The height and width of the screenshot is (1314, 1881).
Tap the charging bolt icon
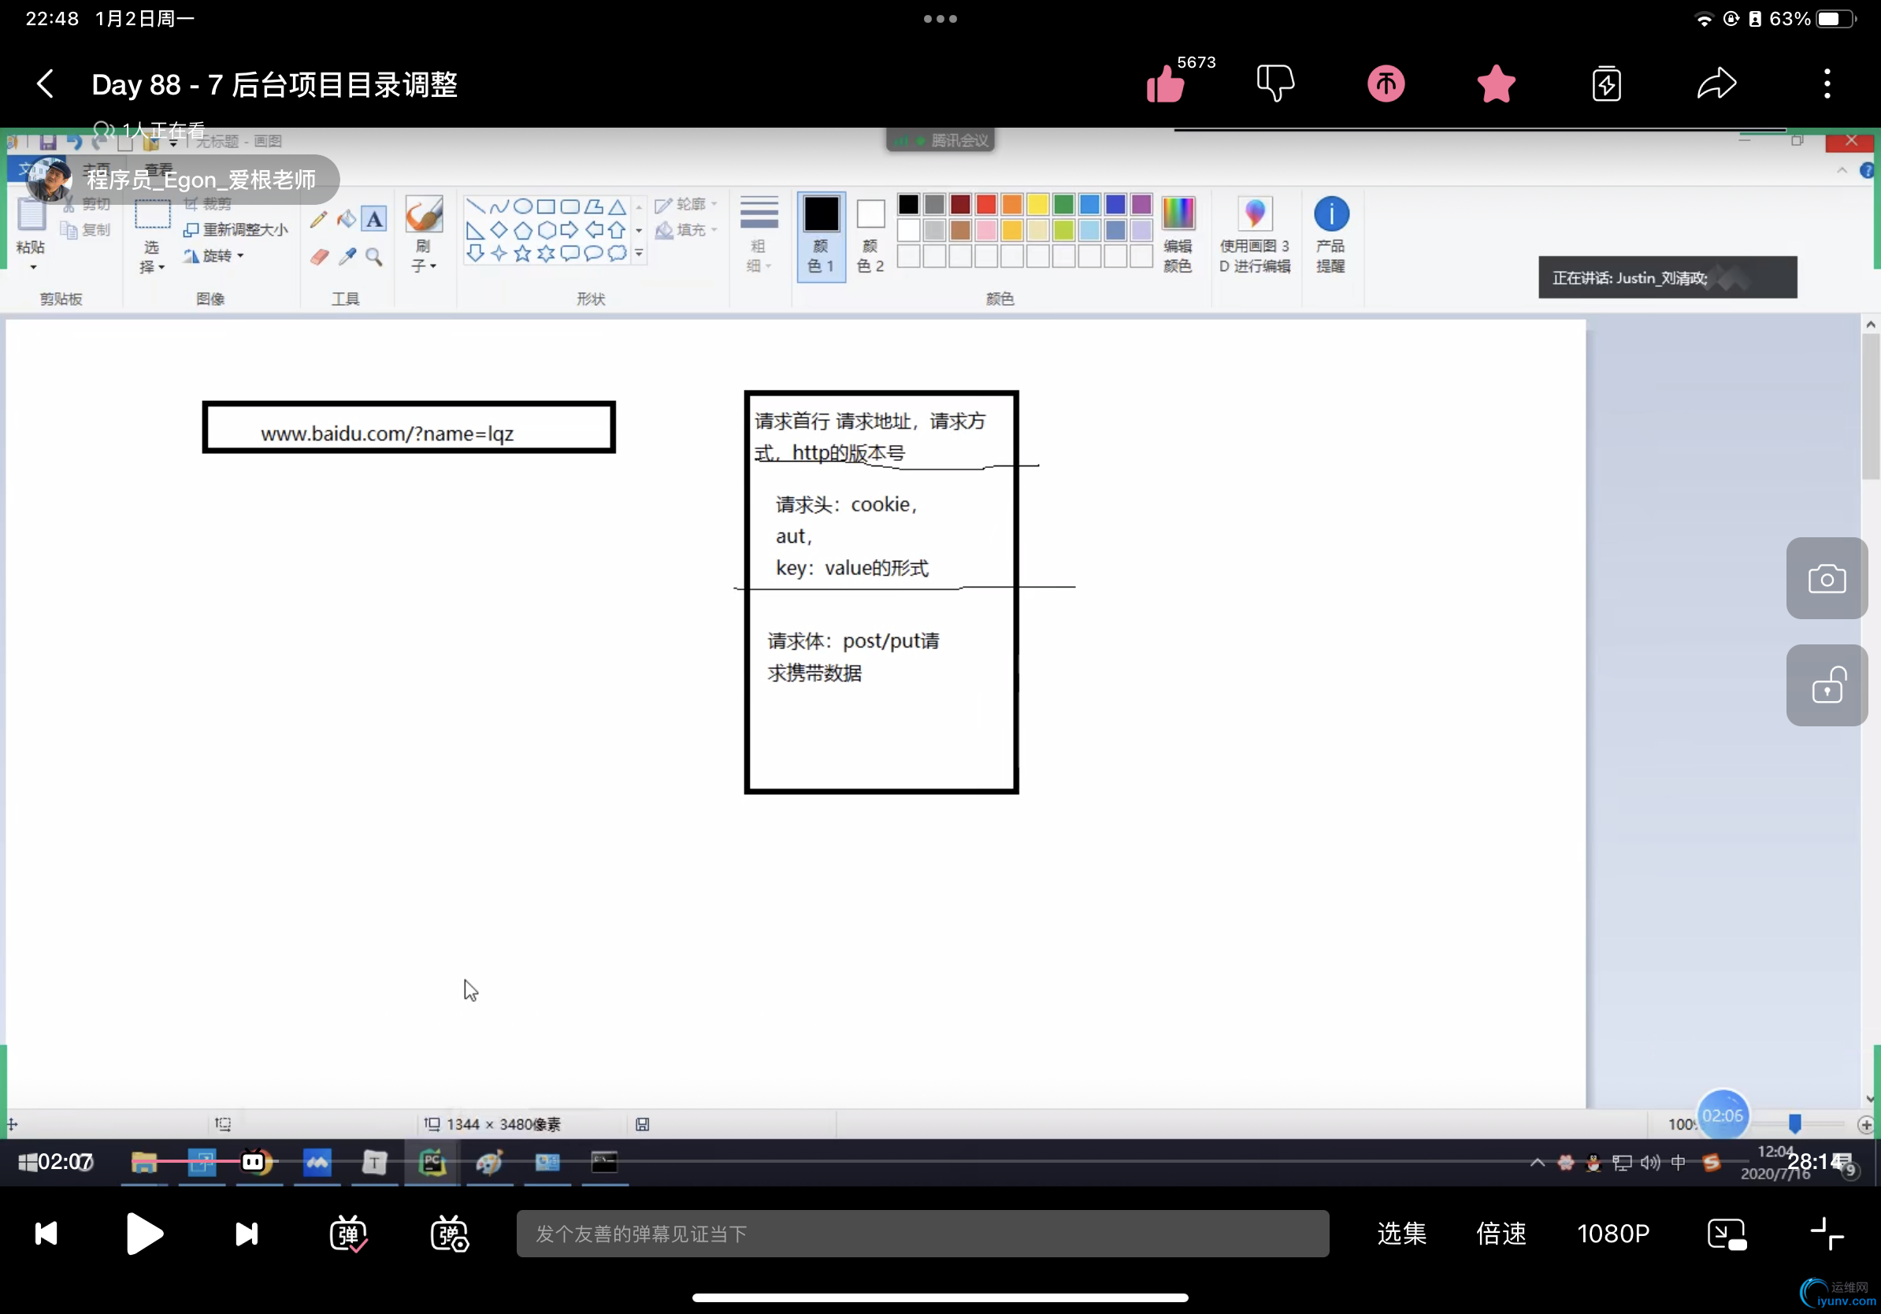click(x=1607, y=84)
